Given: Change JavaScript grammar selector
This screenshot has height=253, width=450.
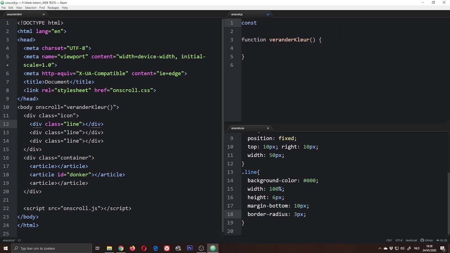Looking at the screenshot, I should (x=411, y=240).
